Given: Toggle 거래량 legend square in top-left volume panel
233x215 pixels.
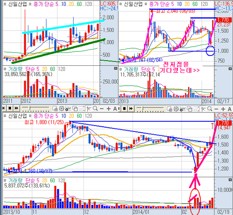Looking at the screenshot, I should pos(5,69).
